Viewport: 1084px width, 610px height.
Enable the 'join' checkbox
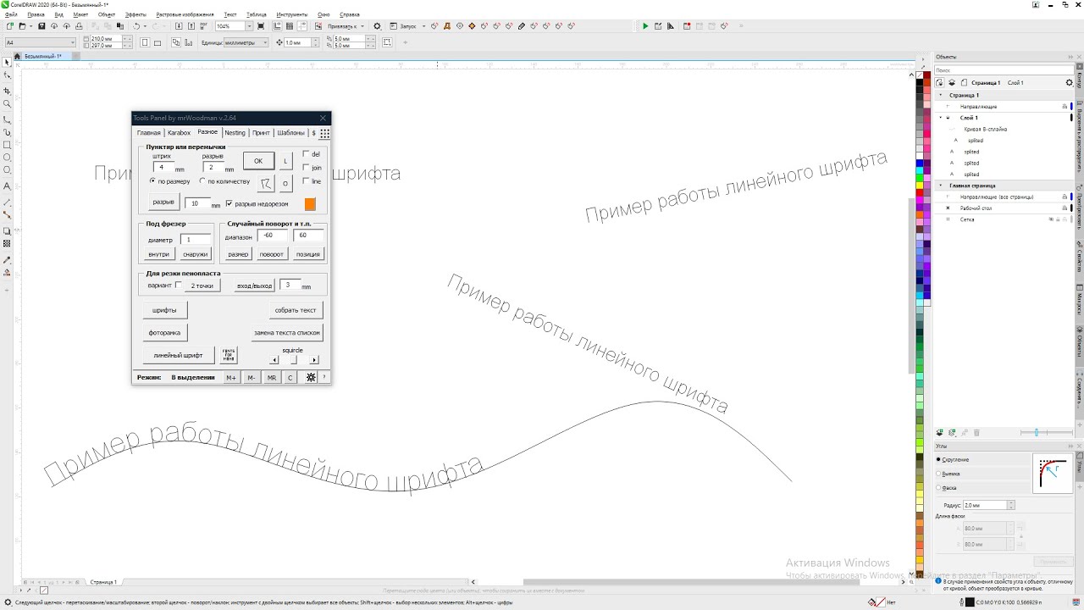click(307, 168)
